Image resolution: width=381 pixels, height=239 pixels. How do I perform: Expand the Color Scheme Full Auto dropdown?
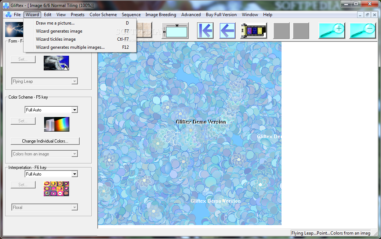[x=75, y=110]
